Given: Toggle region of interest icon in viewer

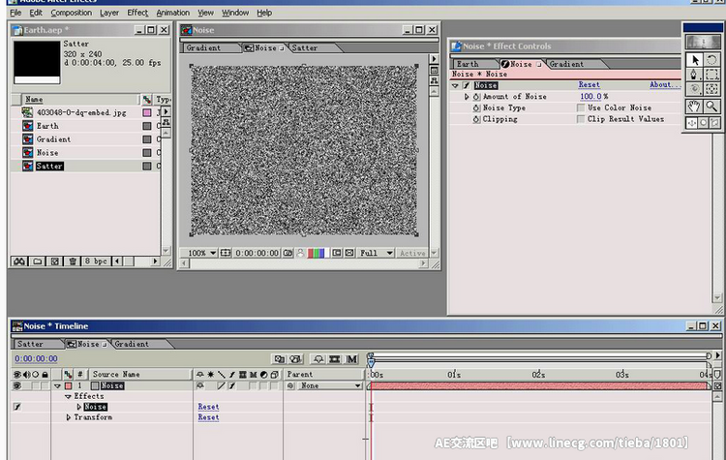Looking at the screenshot, I should 337,253.
